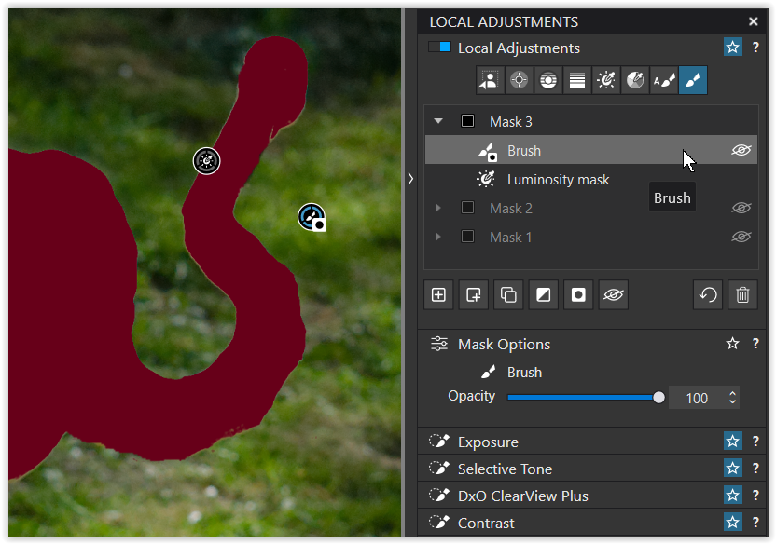Screen dimensions: 776x544
Task: Toggle visibility eye for Mask 2
Action: [741, 208]
